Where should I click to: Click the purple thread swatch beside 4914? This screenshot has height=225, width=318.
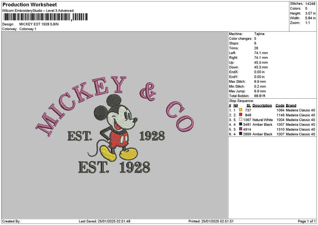tap(241, 129)
